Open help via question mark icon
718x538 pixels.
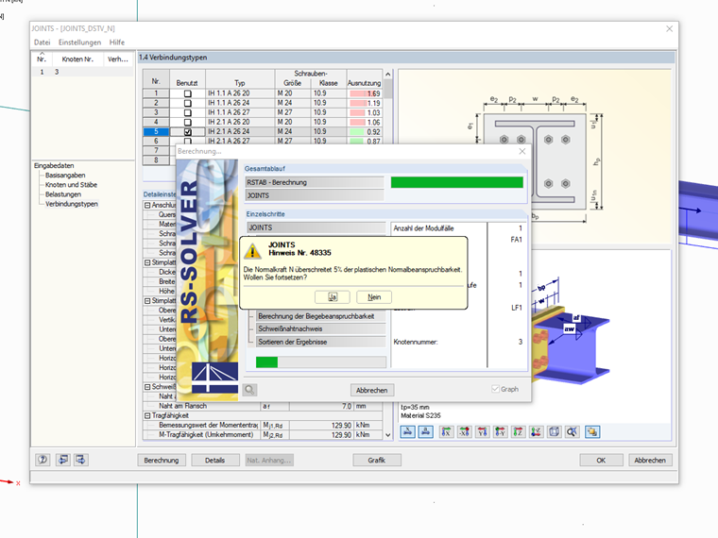43,460
